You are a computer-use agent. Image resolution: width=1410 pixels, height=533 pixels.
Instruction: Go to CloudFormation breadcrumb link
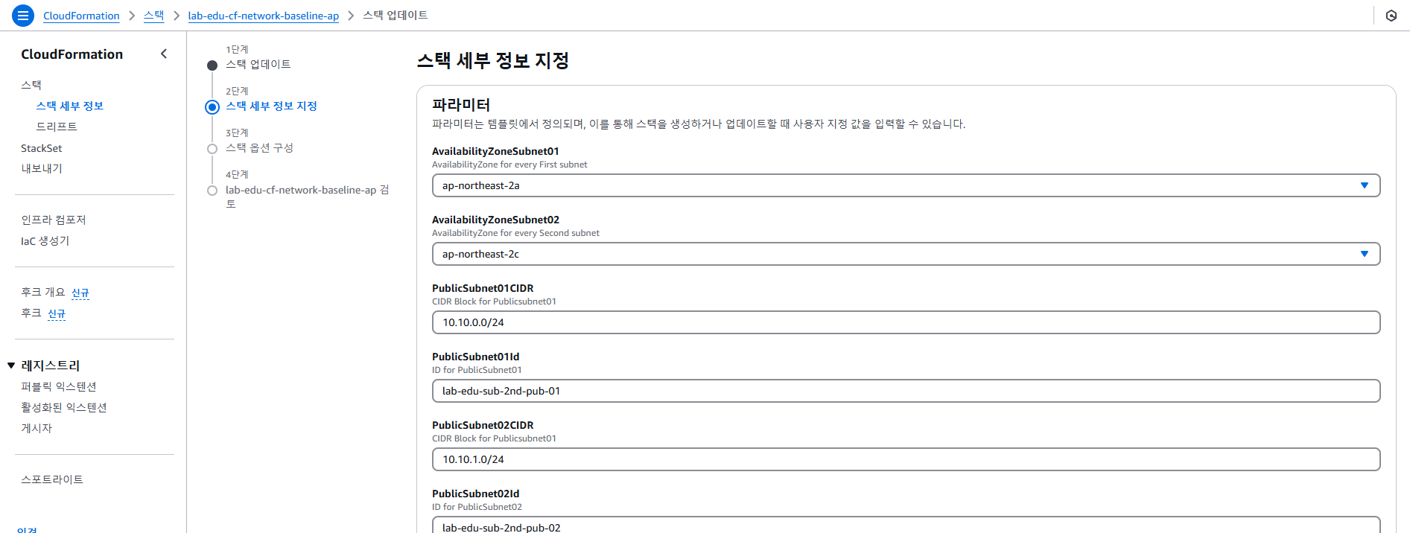click(81, 16)
